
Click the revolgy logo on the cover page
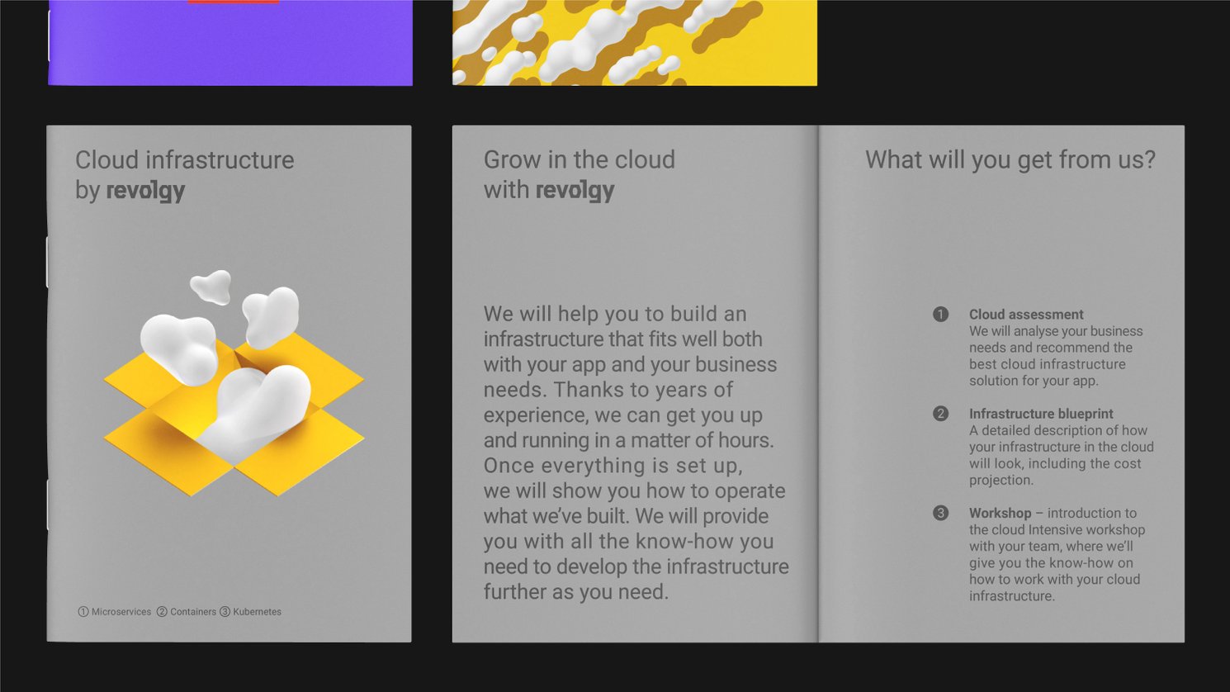coord(146,191)
